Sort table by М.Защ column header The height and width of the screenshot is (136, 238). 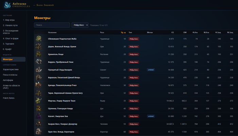coord(230,33)
